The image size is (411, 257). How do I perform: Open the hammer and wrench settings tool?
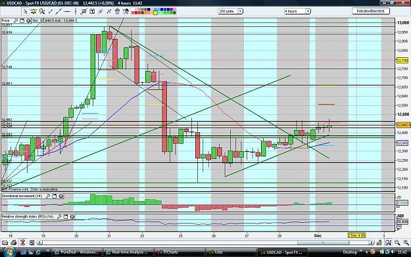click(x=126, y=11)
